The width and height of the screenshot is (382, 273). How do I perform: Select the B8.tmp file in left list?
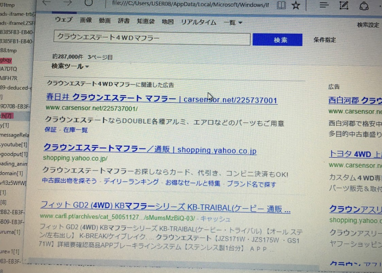pos(9,51)
